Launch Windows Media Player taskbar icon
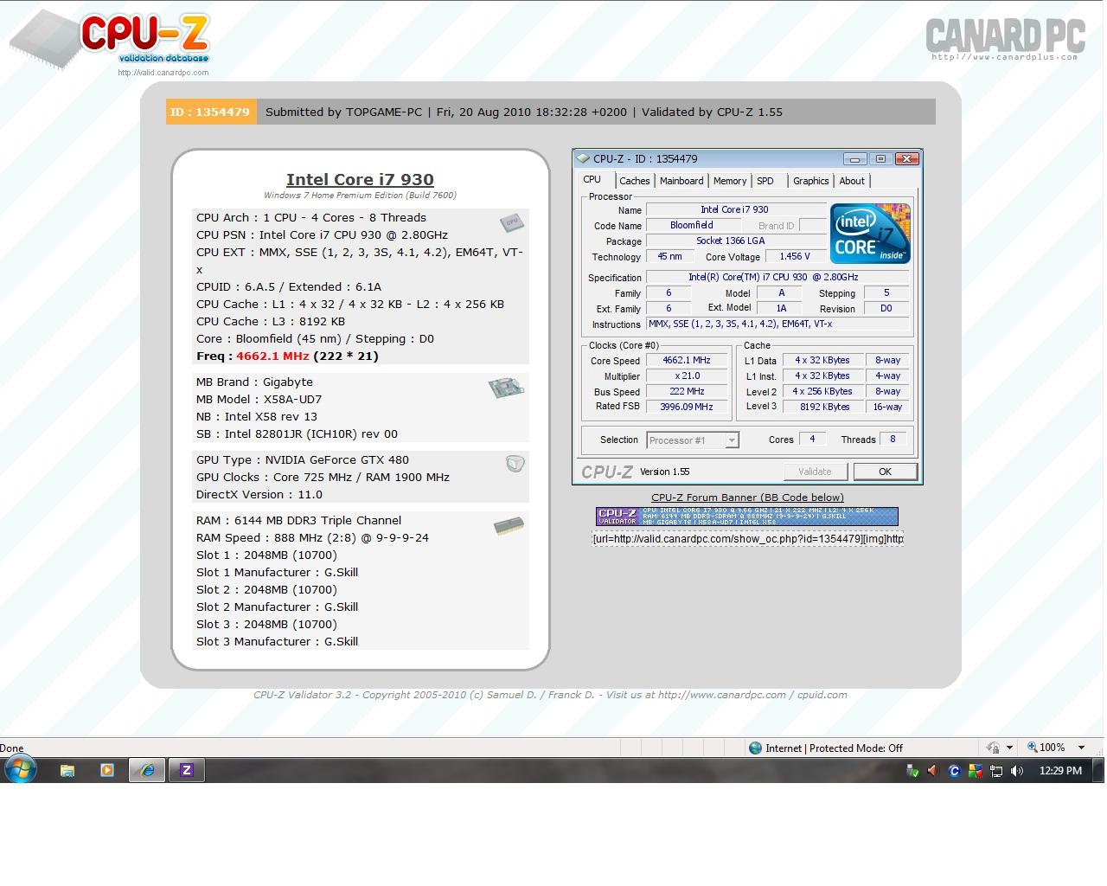This screenshot has height=886, width=1107. [x=107, y=770]
